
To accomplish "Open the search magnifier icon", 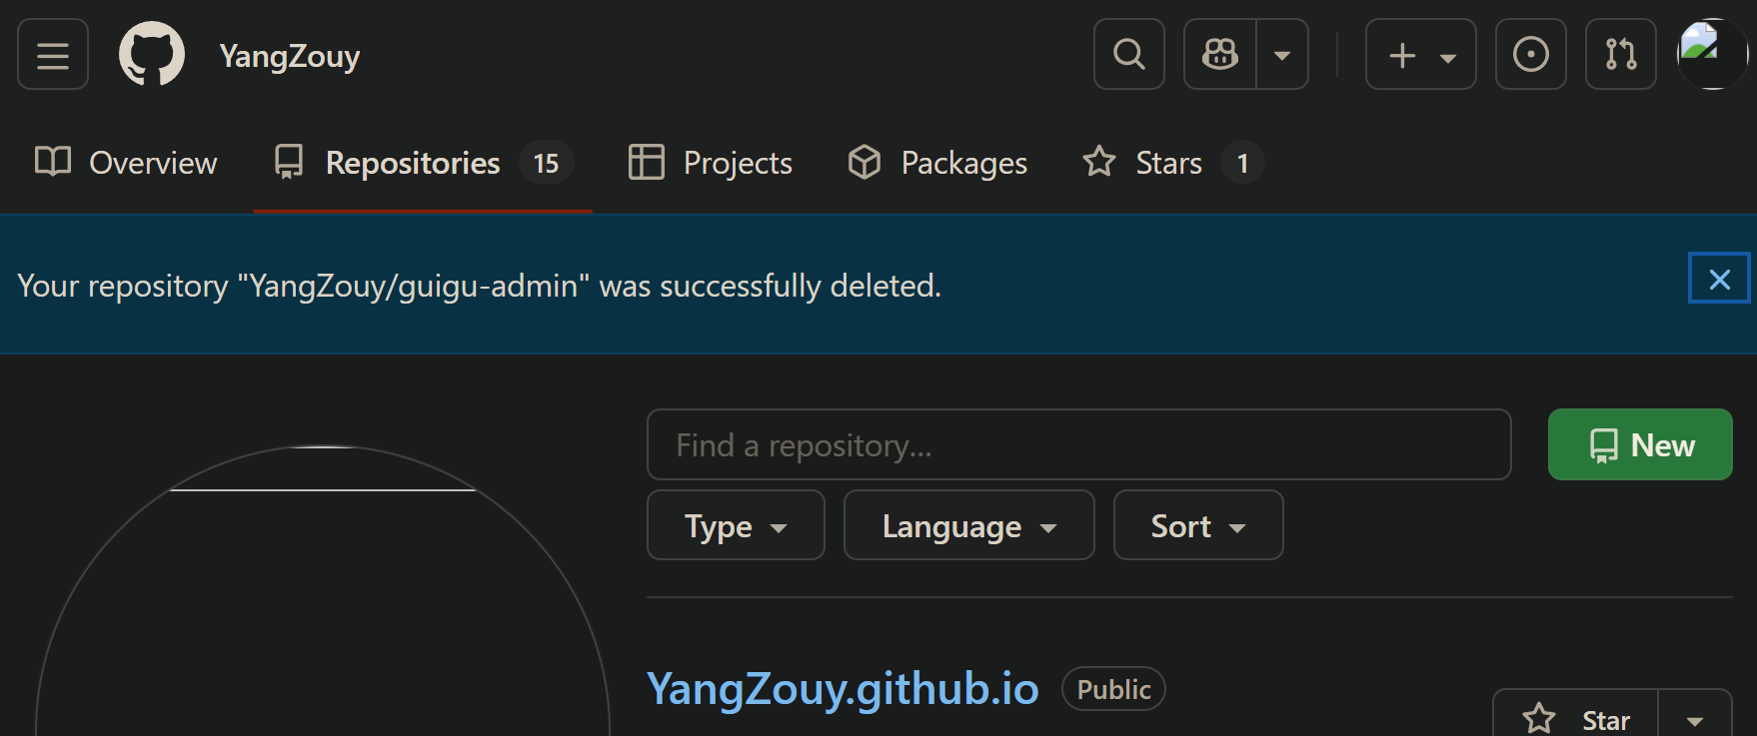I will coord(1129,55).
